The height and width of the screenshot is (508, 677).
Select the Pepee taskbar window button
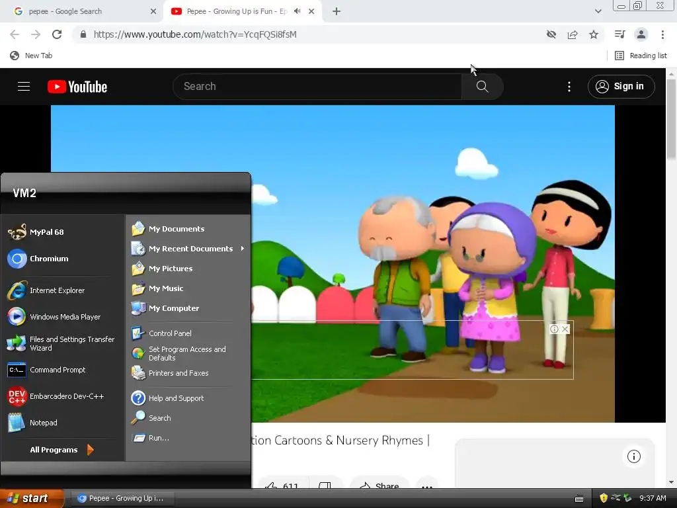[122, 498]
